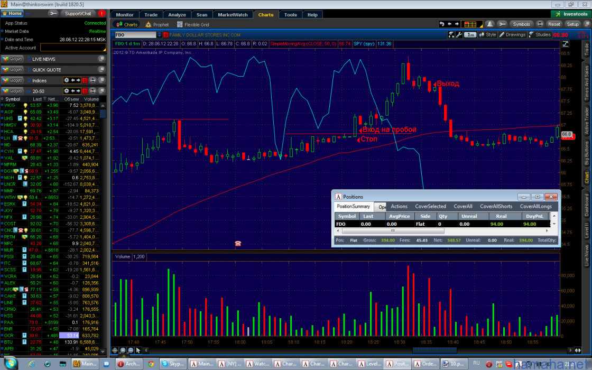This screenshot has height=370, width=592.
Task: Click the Reset button
Action: coord(554,24)
